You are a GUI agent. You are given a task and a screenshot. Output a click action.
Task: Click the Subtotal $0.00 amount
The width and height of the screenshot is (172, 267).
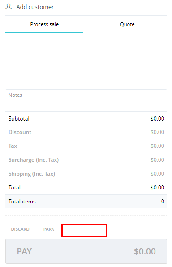click(x=157, y=119)
